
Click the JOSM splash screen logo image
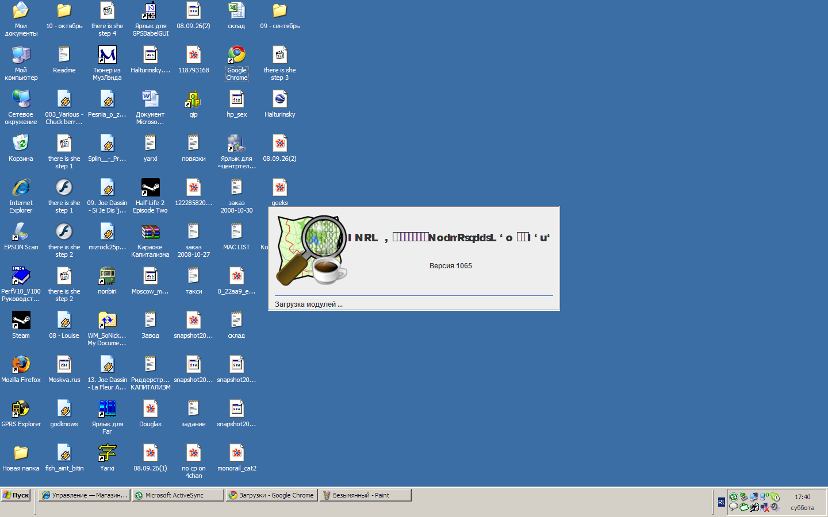click(312, 250)
